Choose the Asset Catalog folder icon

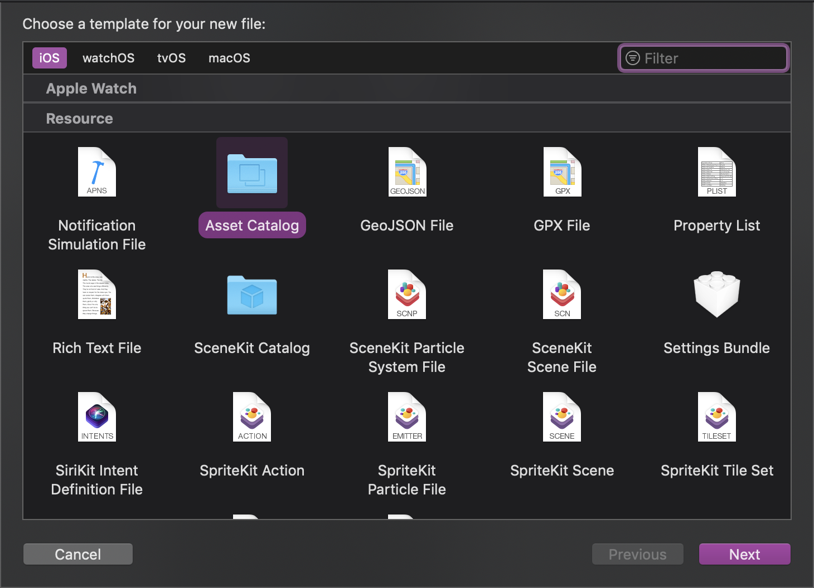coord(252,173)
